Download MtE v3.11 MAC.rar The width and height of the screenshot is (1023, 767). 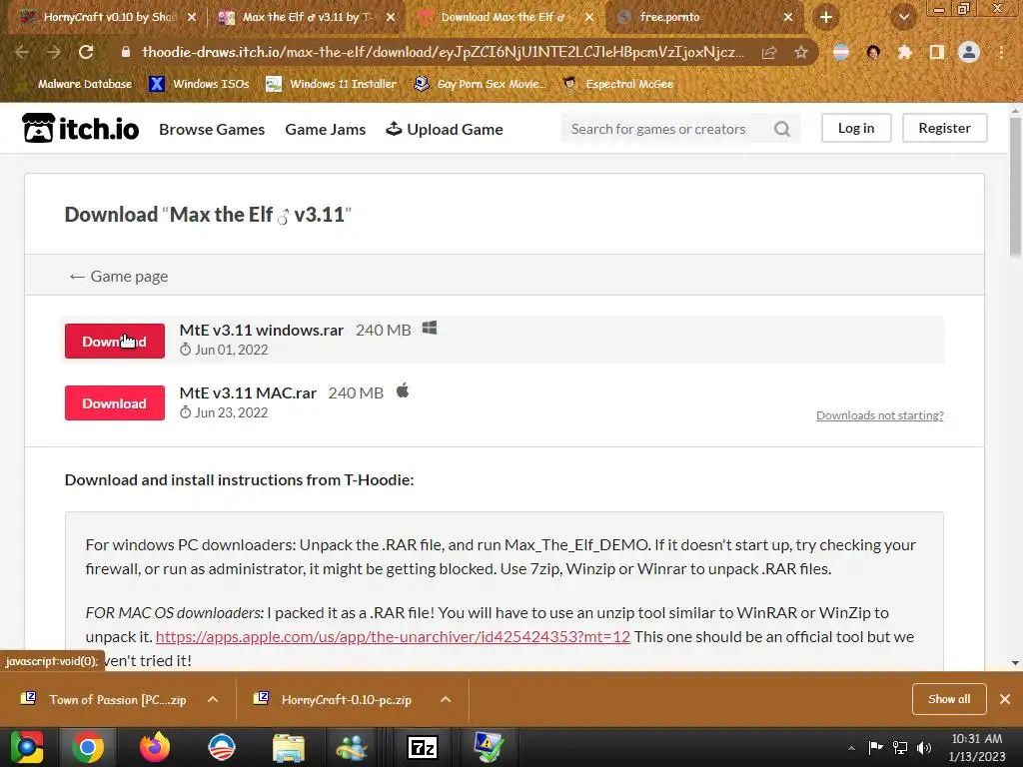point(114,403)
